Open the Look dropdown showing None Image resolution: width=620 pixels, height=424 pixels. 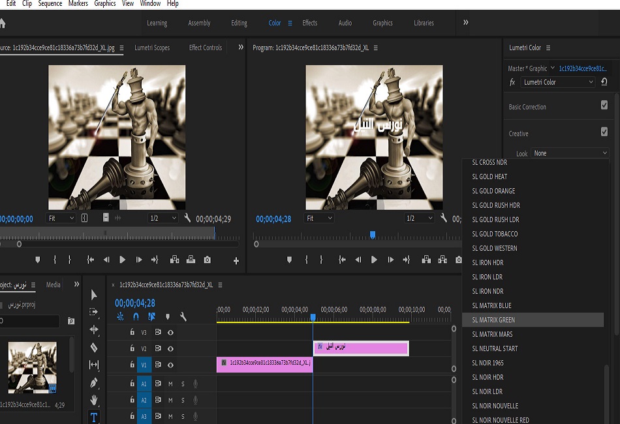click(569, 154)
